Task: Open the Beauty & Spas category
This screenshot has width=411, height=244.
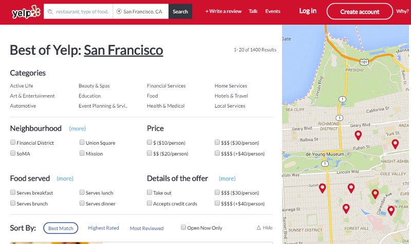Action: point(94,86)
